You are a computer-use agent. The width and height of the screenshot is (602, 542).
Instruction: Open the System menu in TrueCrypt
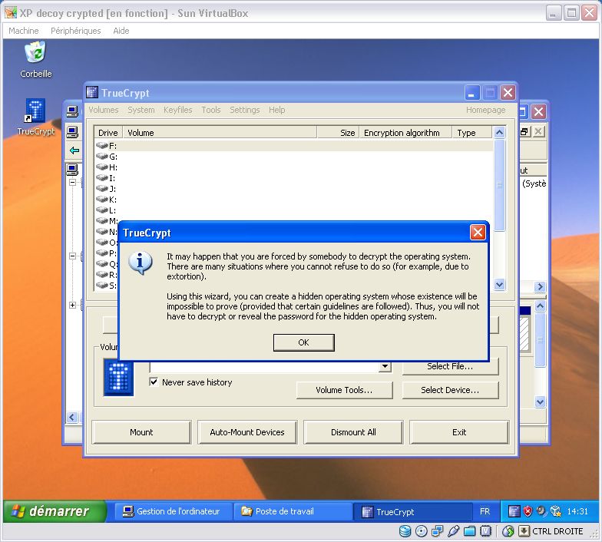coord(141,110)
